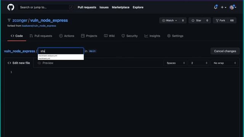
Task: Switch to the Projects tab
Action: click(89, 36)
